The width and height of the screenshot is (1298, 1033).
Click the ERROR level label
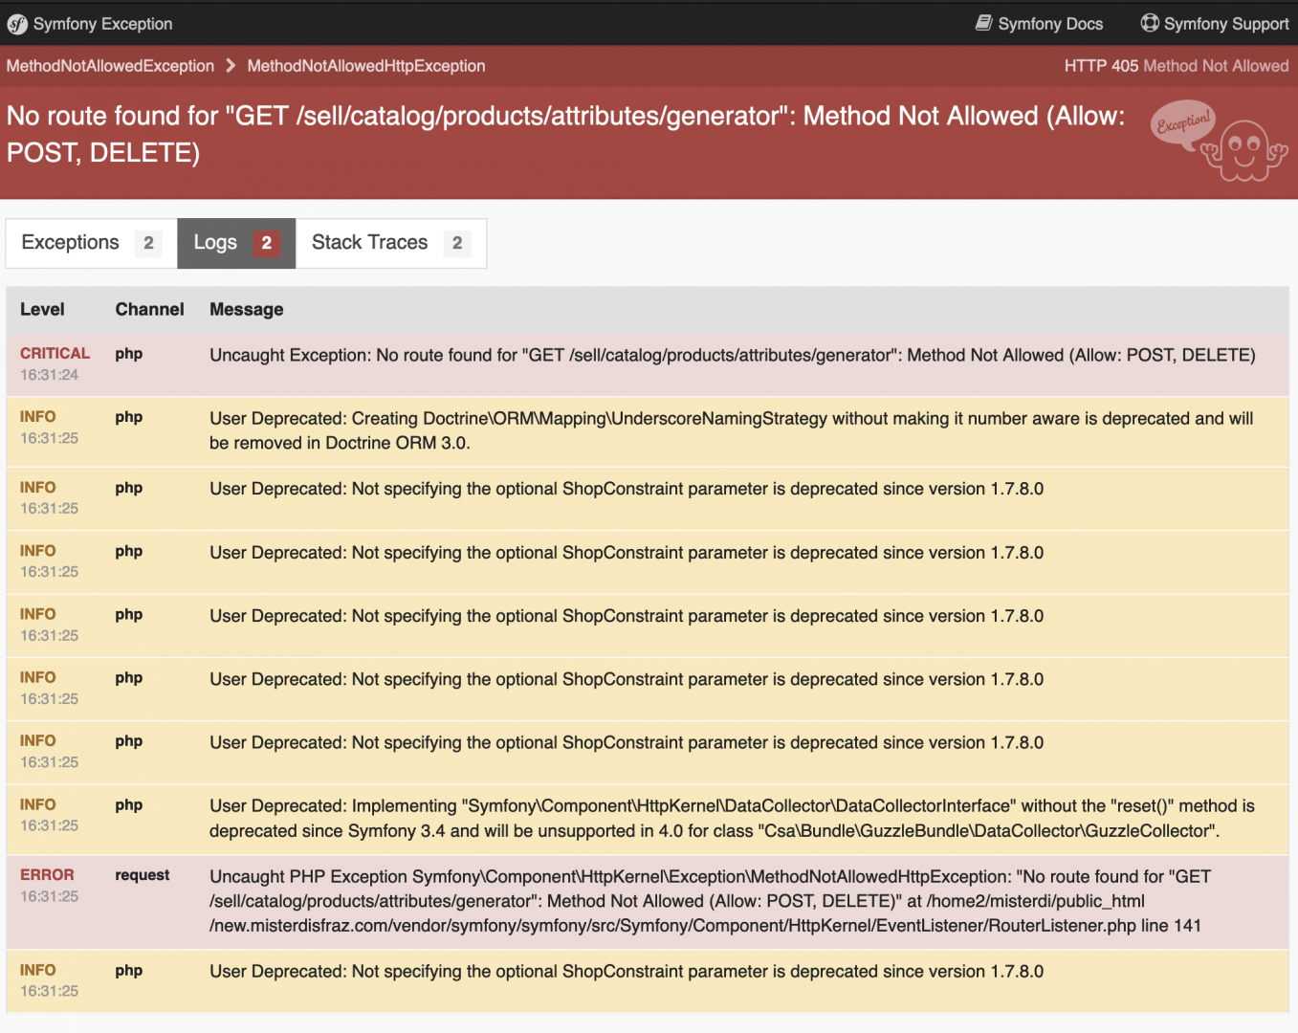[47, 874]
